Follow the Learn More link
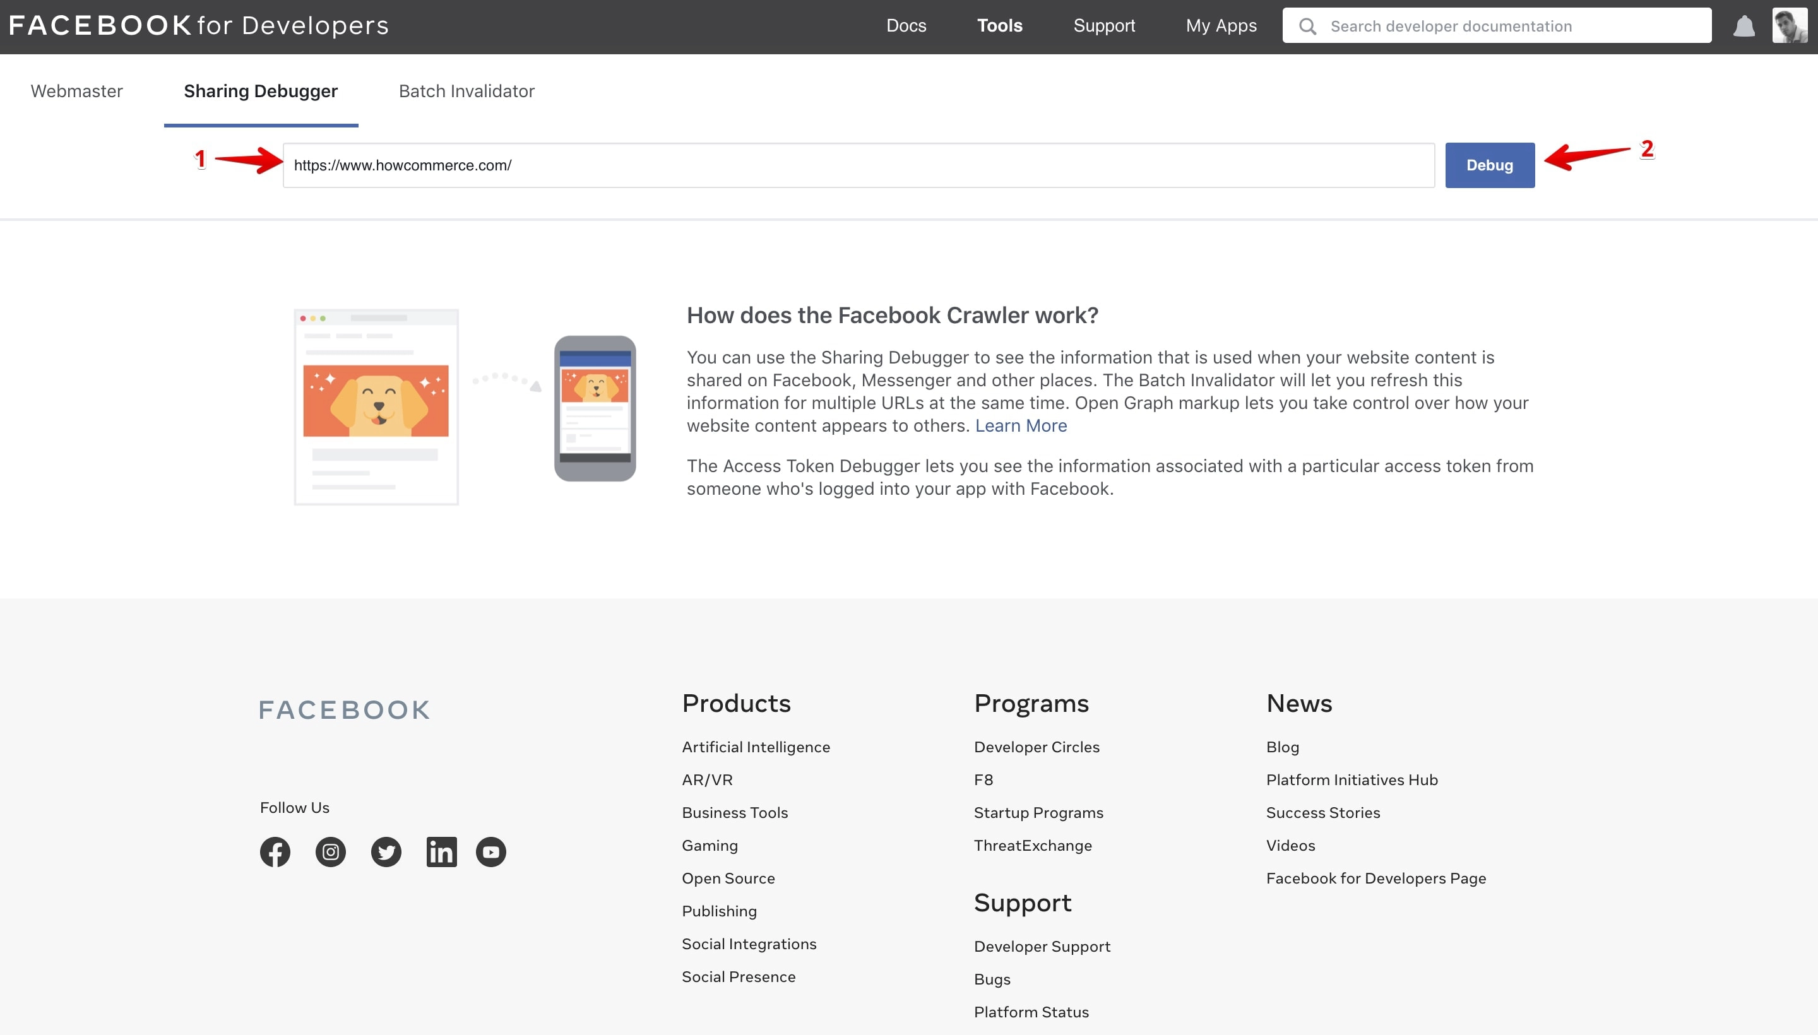 click(x=1020, y=425)
